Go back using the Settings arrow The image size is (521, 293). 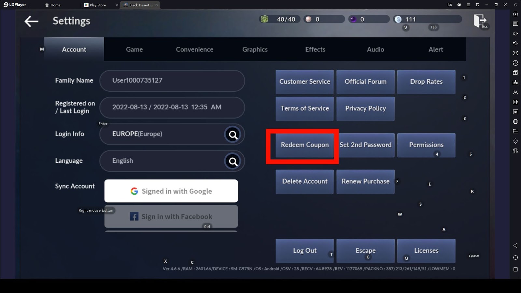32,21
